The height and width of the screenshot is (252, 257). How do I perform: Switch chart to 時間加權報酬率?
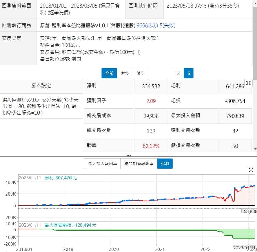coord(139,164)
